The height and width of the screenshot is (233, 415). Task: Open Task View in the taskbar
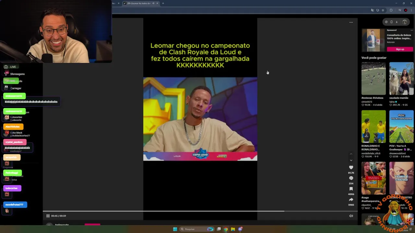(x=219, y=229)
